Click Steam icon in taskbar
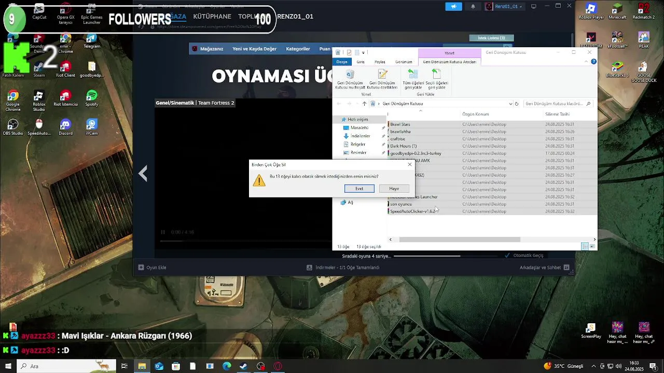This screenshot has width=664, height=373. 244,366
